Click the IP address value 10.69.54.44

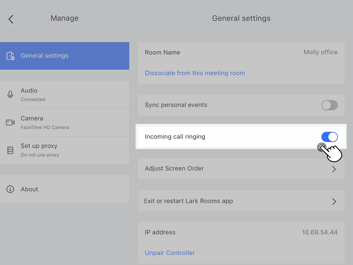[319, 232]
